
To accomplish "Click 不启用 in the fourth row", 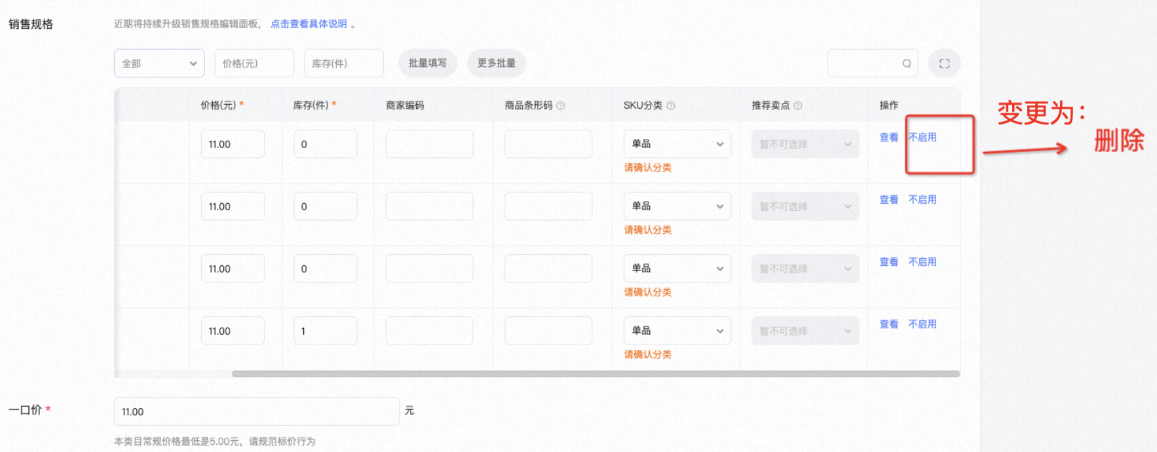I will 922,324.
